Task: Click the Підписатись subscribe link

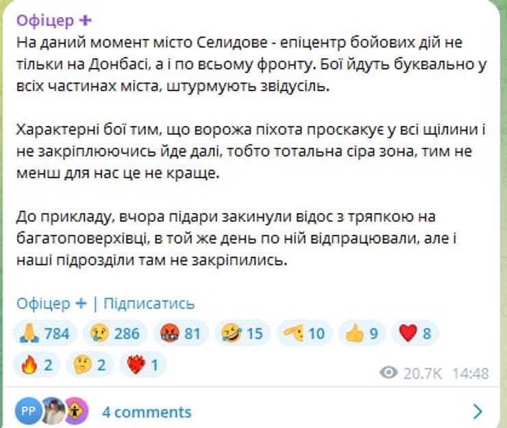Action: [x=149, y=303]
